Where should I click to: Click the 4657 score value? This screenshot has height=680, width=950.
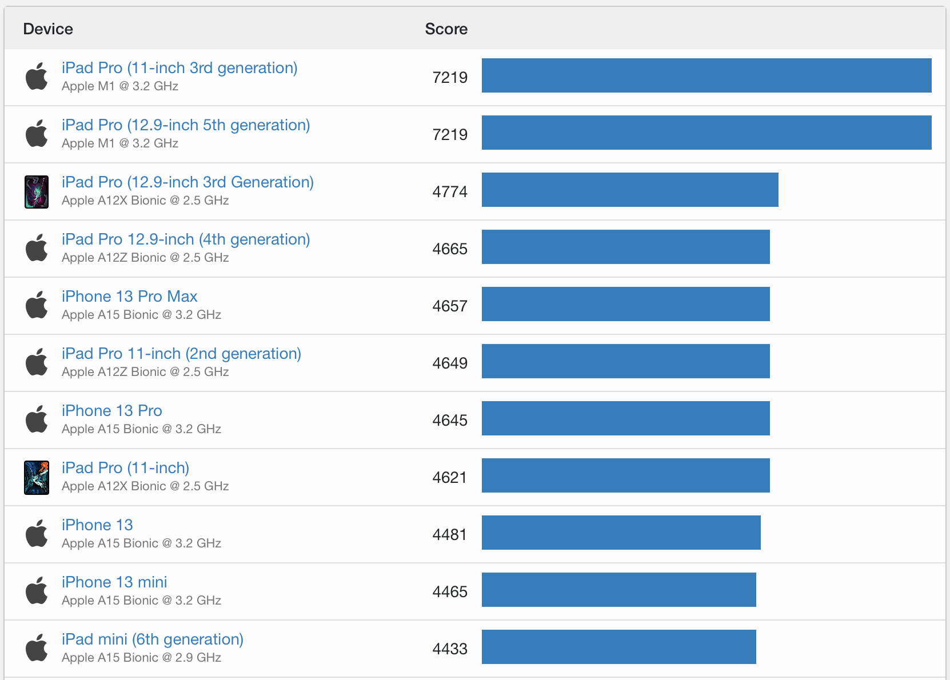pos(450,306)
